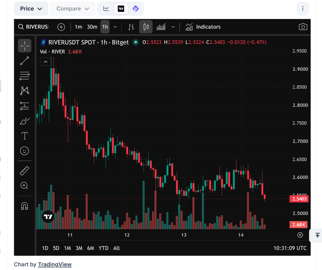
Task: Click the RIVERUSDT SPOT chart title
Action: point(89,42)
